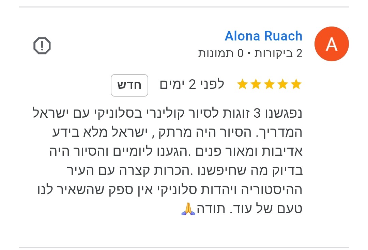Click the "חדש" new badge
This screenshot has width=368, height=250.
pos(129,85)
